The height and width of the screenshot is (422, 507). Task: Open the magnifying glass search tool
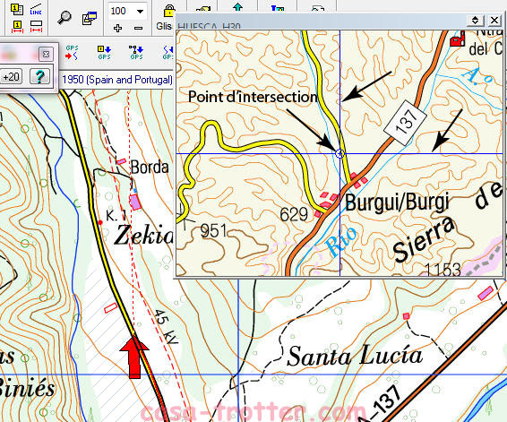[64, 17]
